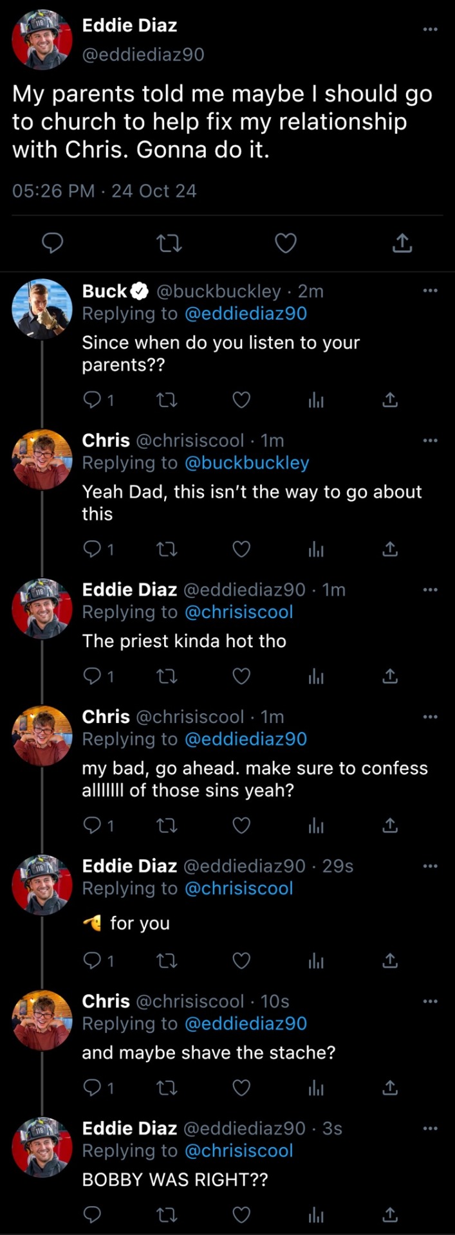Share 'The priest kinda hot tho' reply
Viewport: 455px width, 1235px height.
click(390, 676)
